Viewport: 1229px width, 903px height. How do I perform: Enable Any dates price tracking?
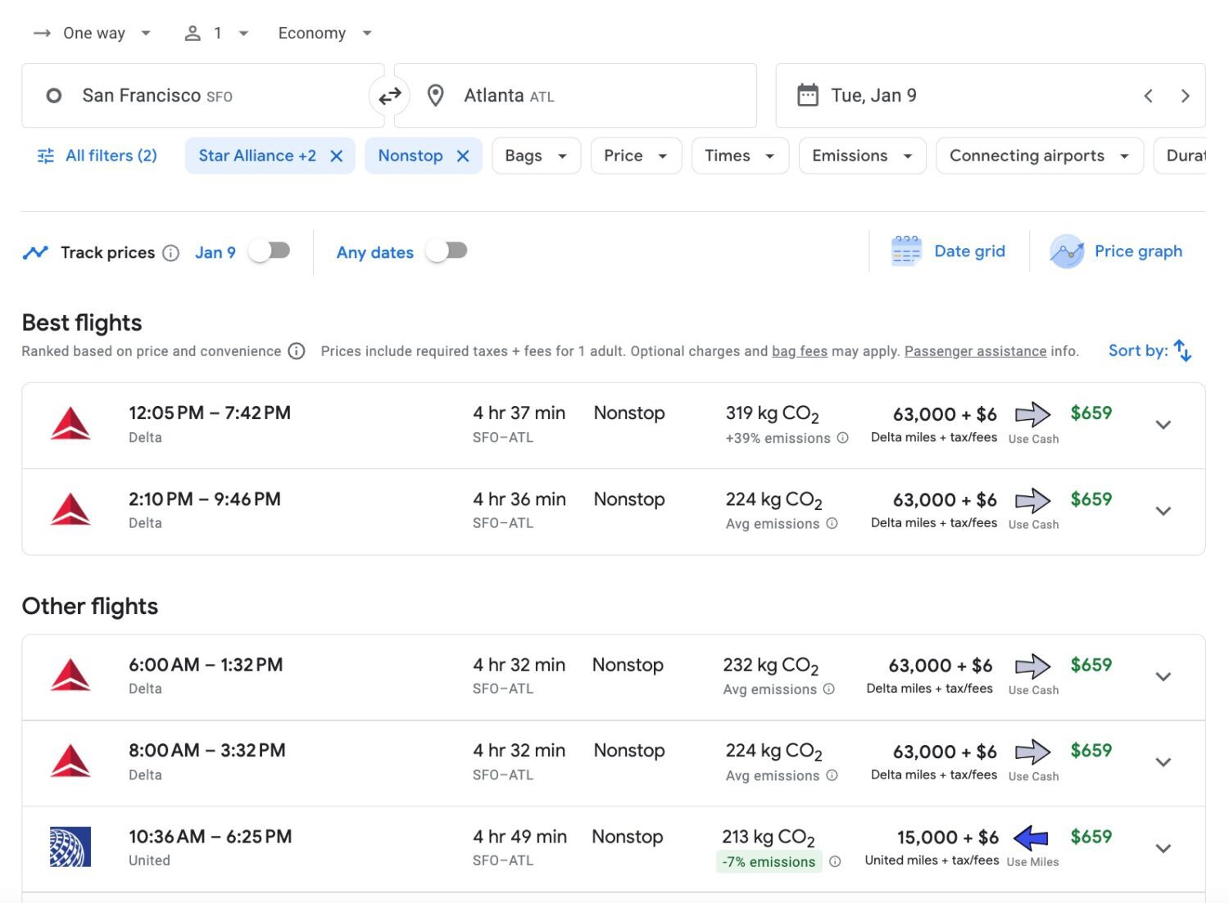(x=447, y=251)
